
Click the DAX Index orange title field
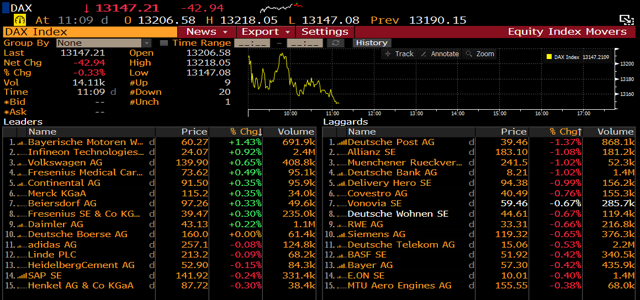pos(90,32)
